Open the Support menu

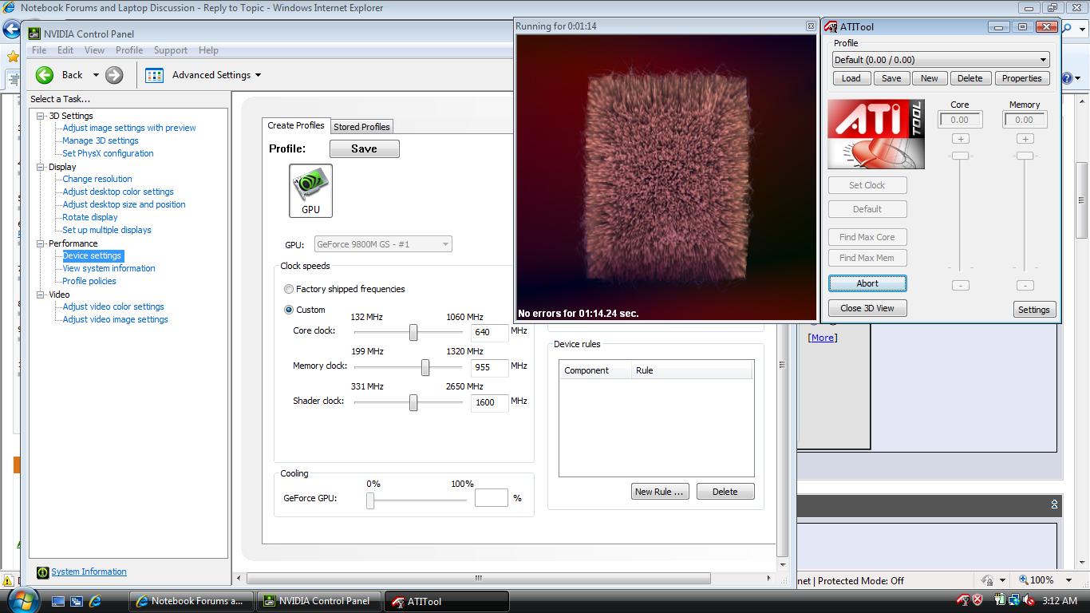[170, 50]
